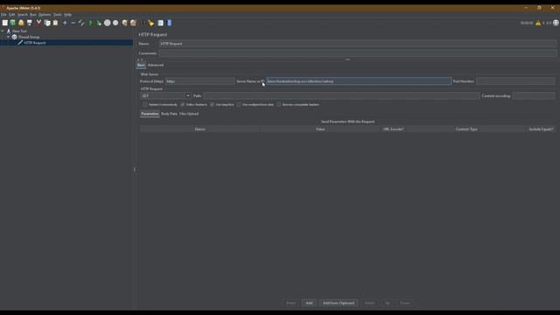The image size is (560, 315).
Task: Click the Clear All results toolbar icon
Action: (x=133, y=23)
